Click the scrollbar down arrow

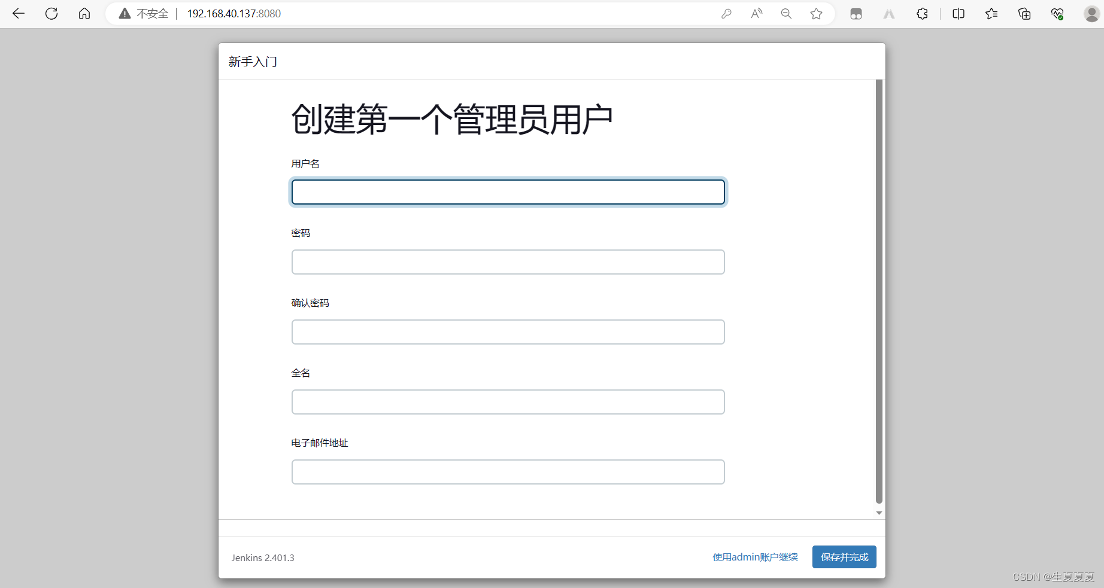coord(879,513)
